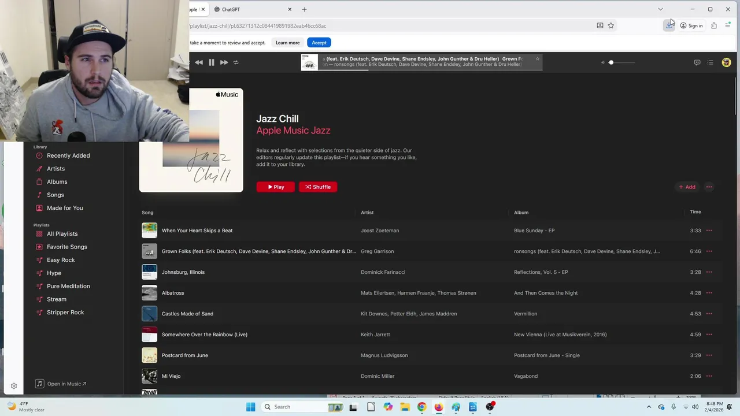Viewport: 740px width, 416px height.
Task: Open artist Joost Zoeteman
Action: pyautogui.click(x=380, y=231)
